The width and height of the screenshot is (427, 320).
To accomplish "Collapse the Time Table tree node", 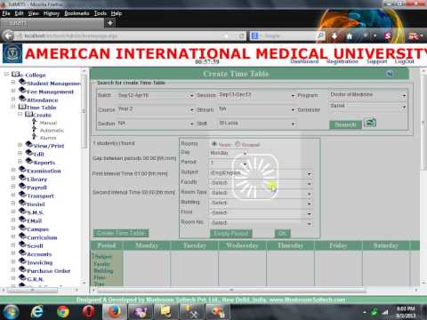I will point(13,106).
